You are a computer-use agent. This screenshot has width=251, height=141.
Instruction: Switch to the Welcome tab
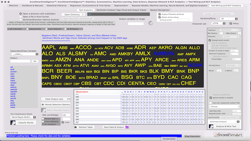13,5
